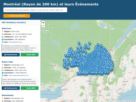136x102 pixels.
Task: Select the Abercorn municipality title
Action: point(6,28)
